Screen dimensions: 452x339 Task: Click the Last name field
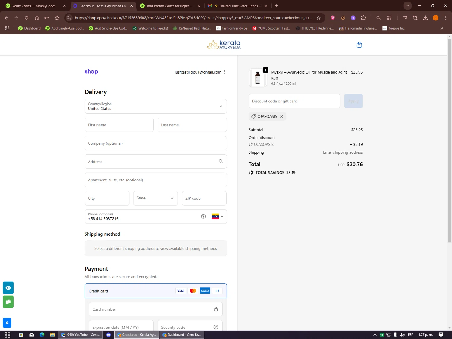tap(192, 125)
